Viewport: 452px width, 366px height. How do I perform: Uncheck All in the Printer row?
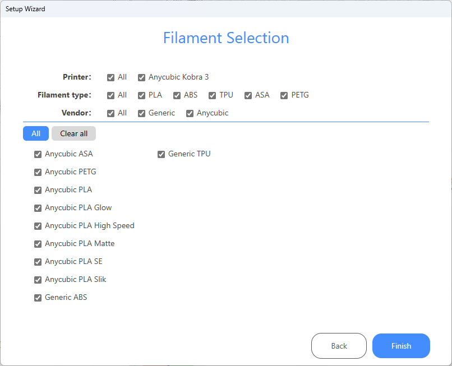(111, 77)
